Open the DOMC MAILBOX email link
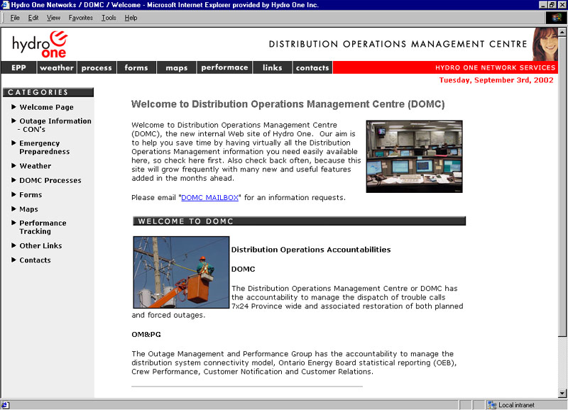This screenshot has width=568, height=410. click(x=209, y=198)
